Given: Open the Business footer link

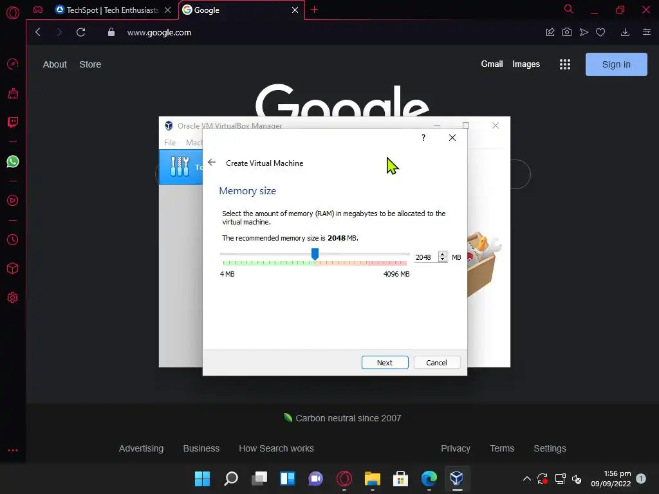Looking at the screenshot, I should coord(201,448).
